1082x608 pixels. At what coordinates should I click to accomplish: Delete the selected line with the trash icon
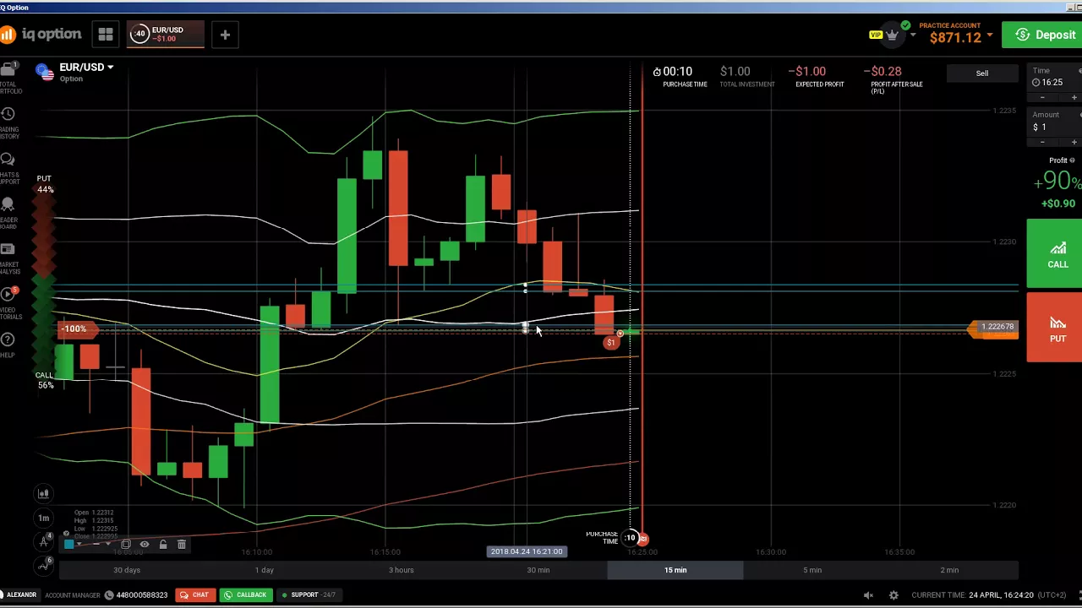182,545
